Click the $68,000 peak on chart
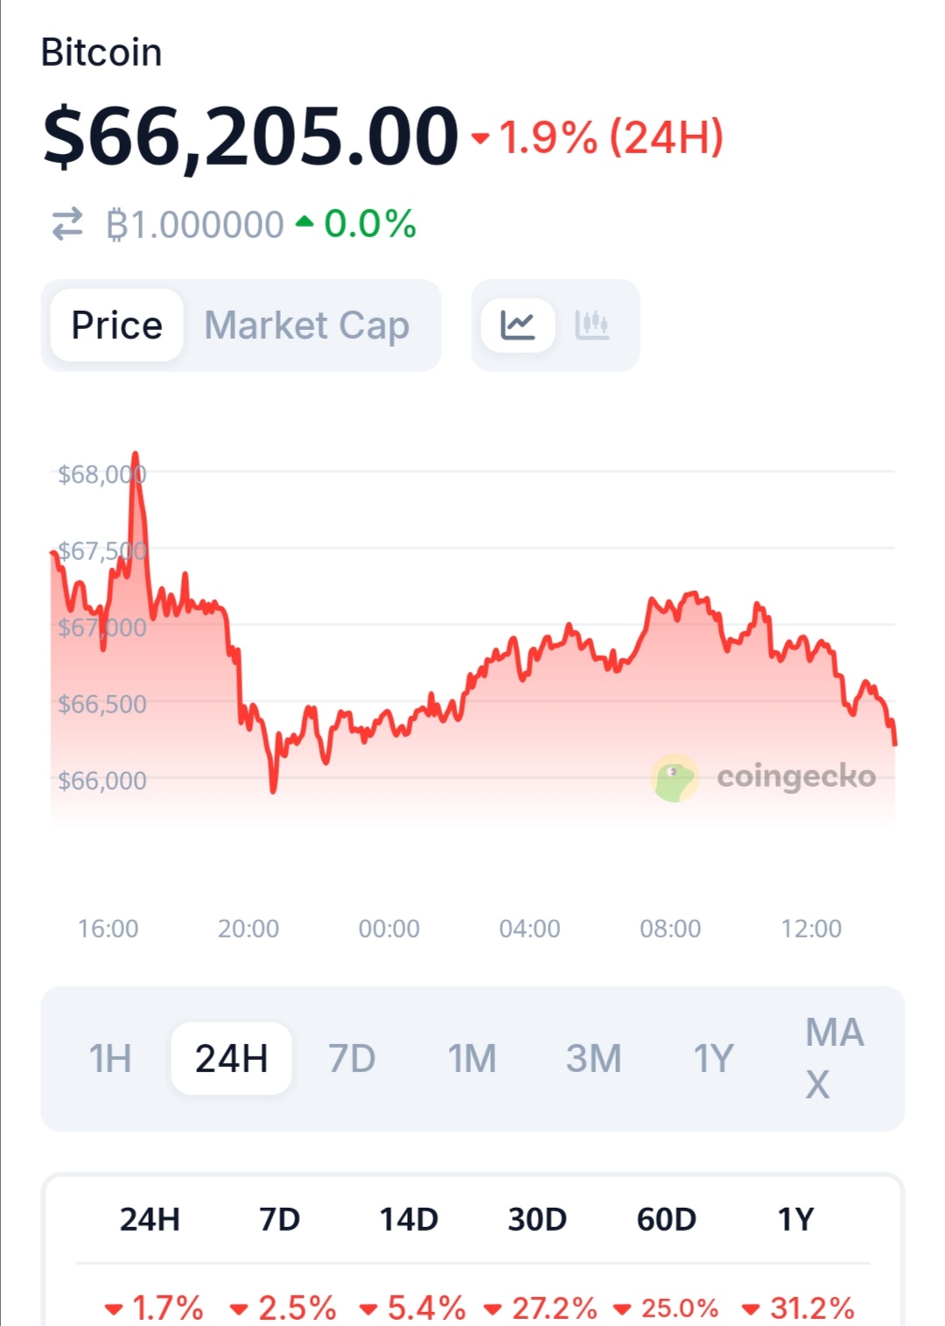The image size is (945, 1326). (135, 455)
